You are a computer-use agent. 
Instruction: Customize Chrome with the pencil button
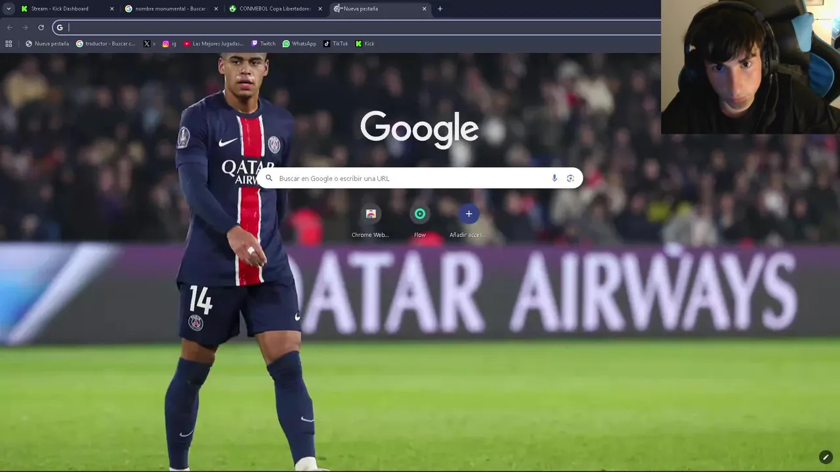(x=826, y=457)
